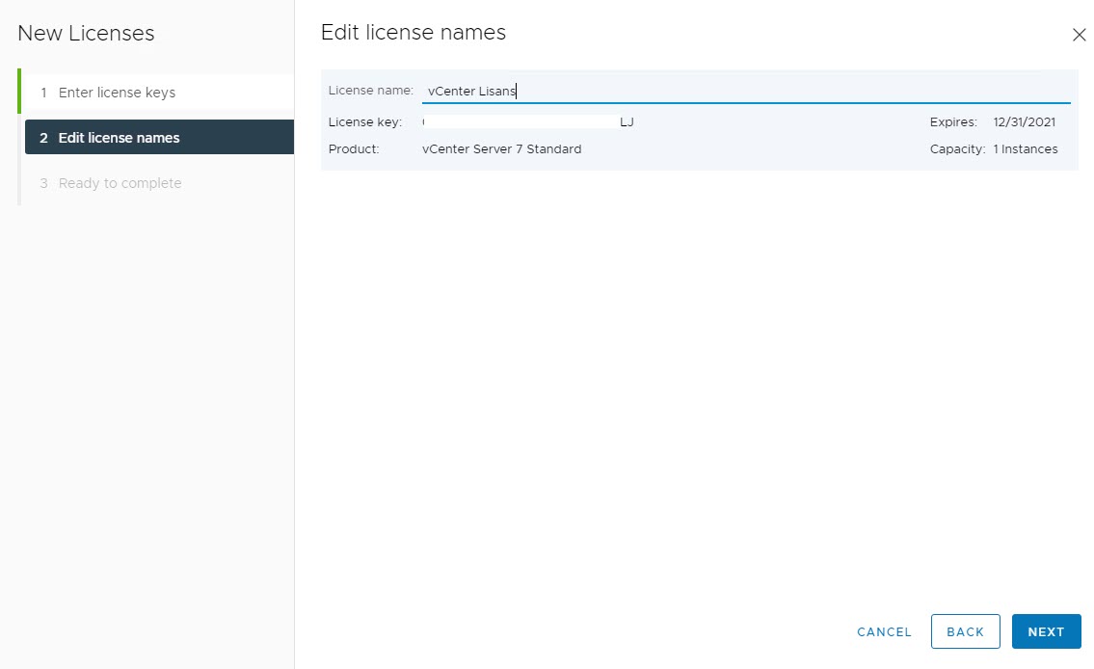This screenshot has width=1094, height=669.
Task: Click the vCenter Server 7 Standard text
Action: tap(501, 149)
